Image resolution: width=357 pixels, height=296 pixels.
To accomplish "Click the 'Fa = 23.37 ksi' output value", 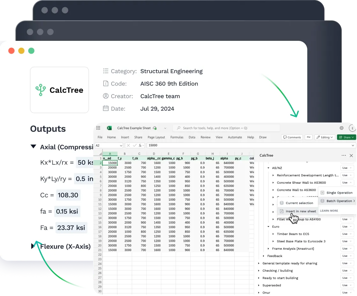I will click(x=71, y=228).
